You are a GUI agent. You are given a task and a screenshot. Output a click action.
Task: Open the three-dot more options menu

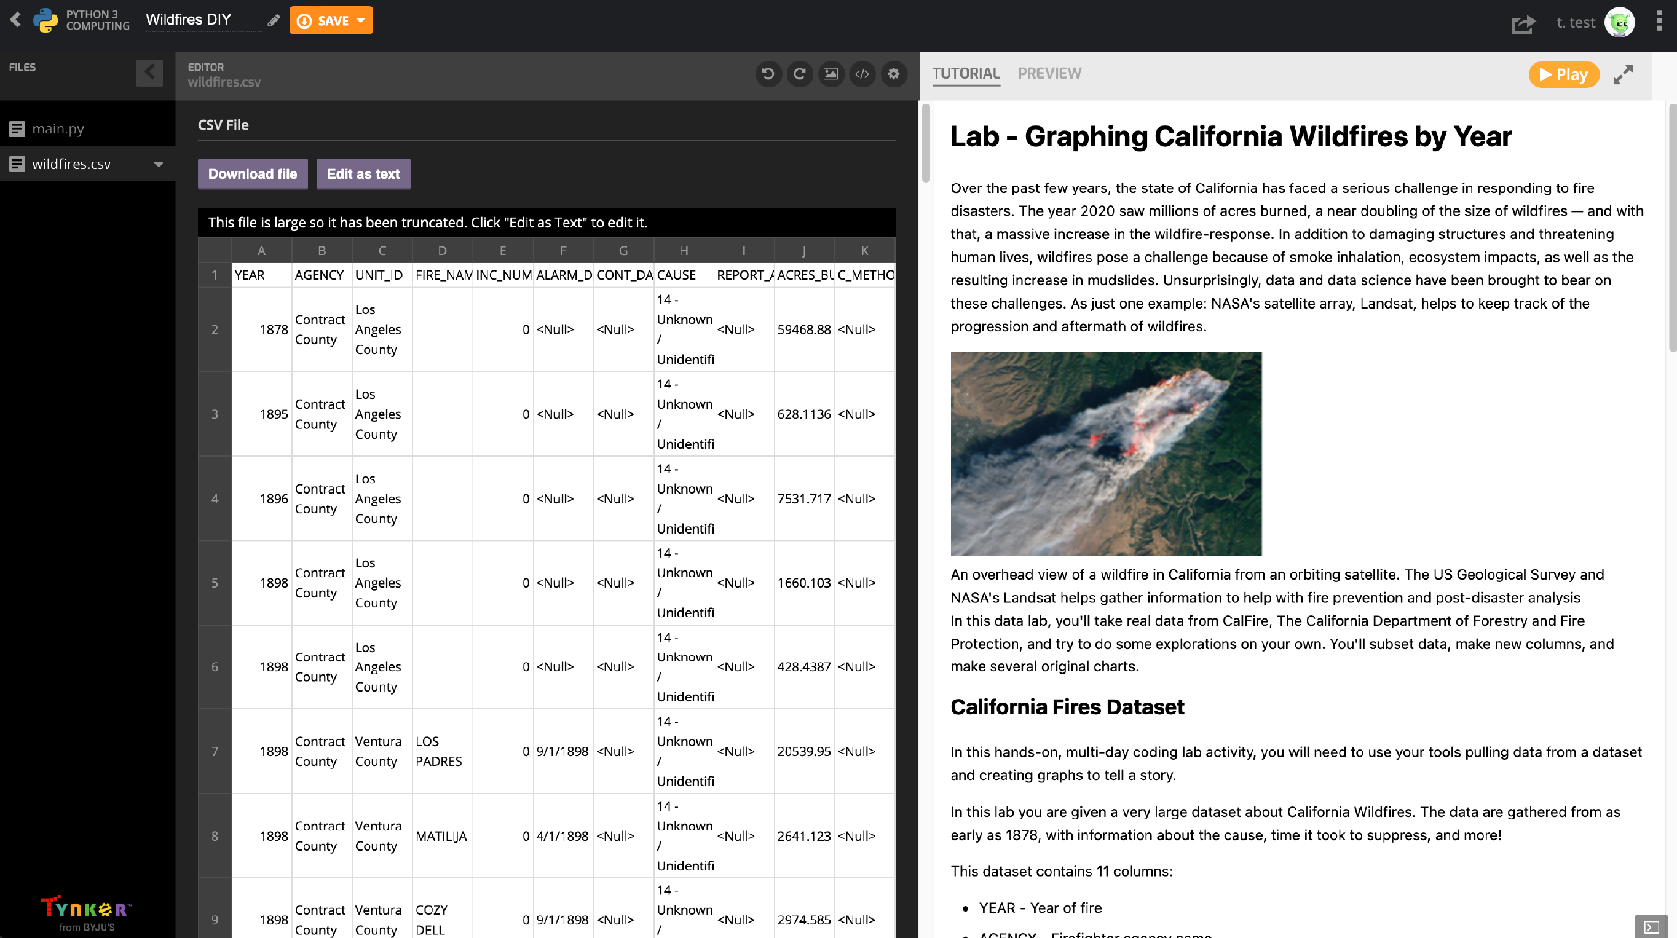coord(1658,22)
